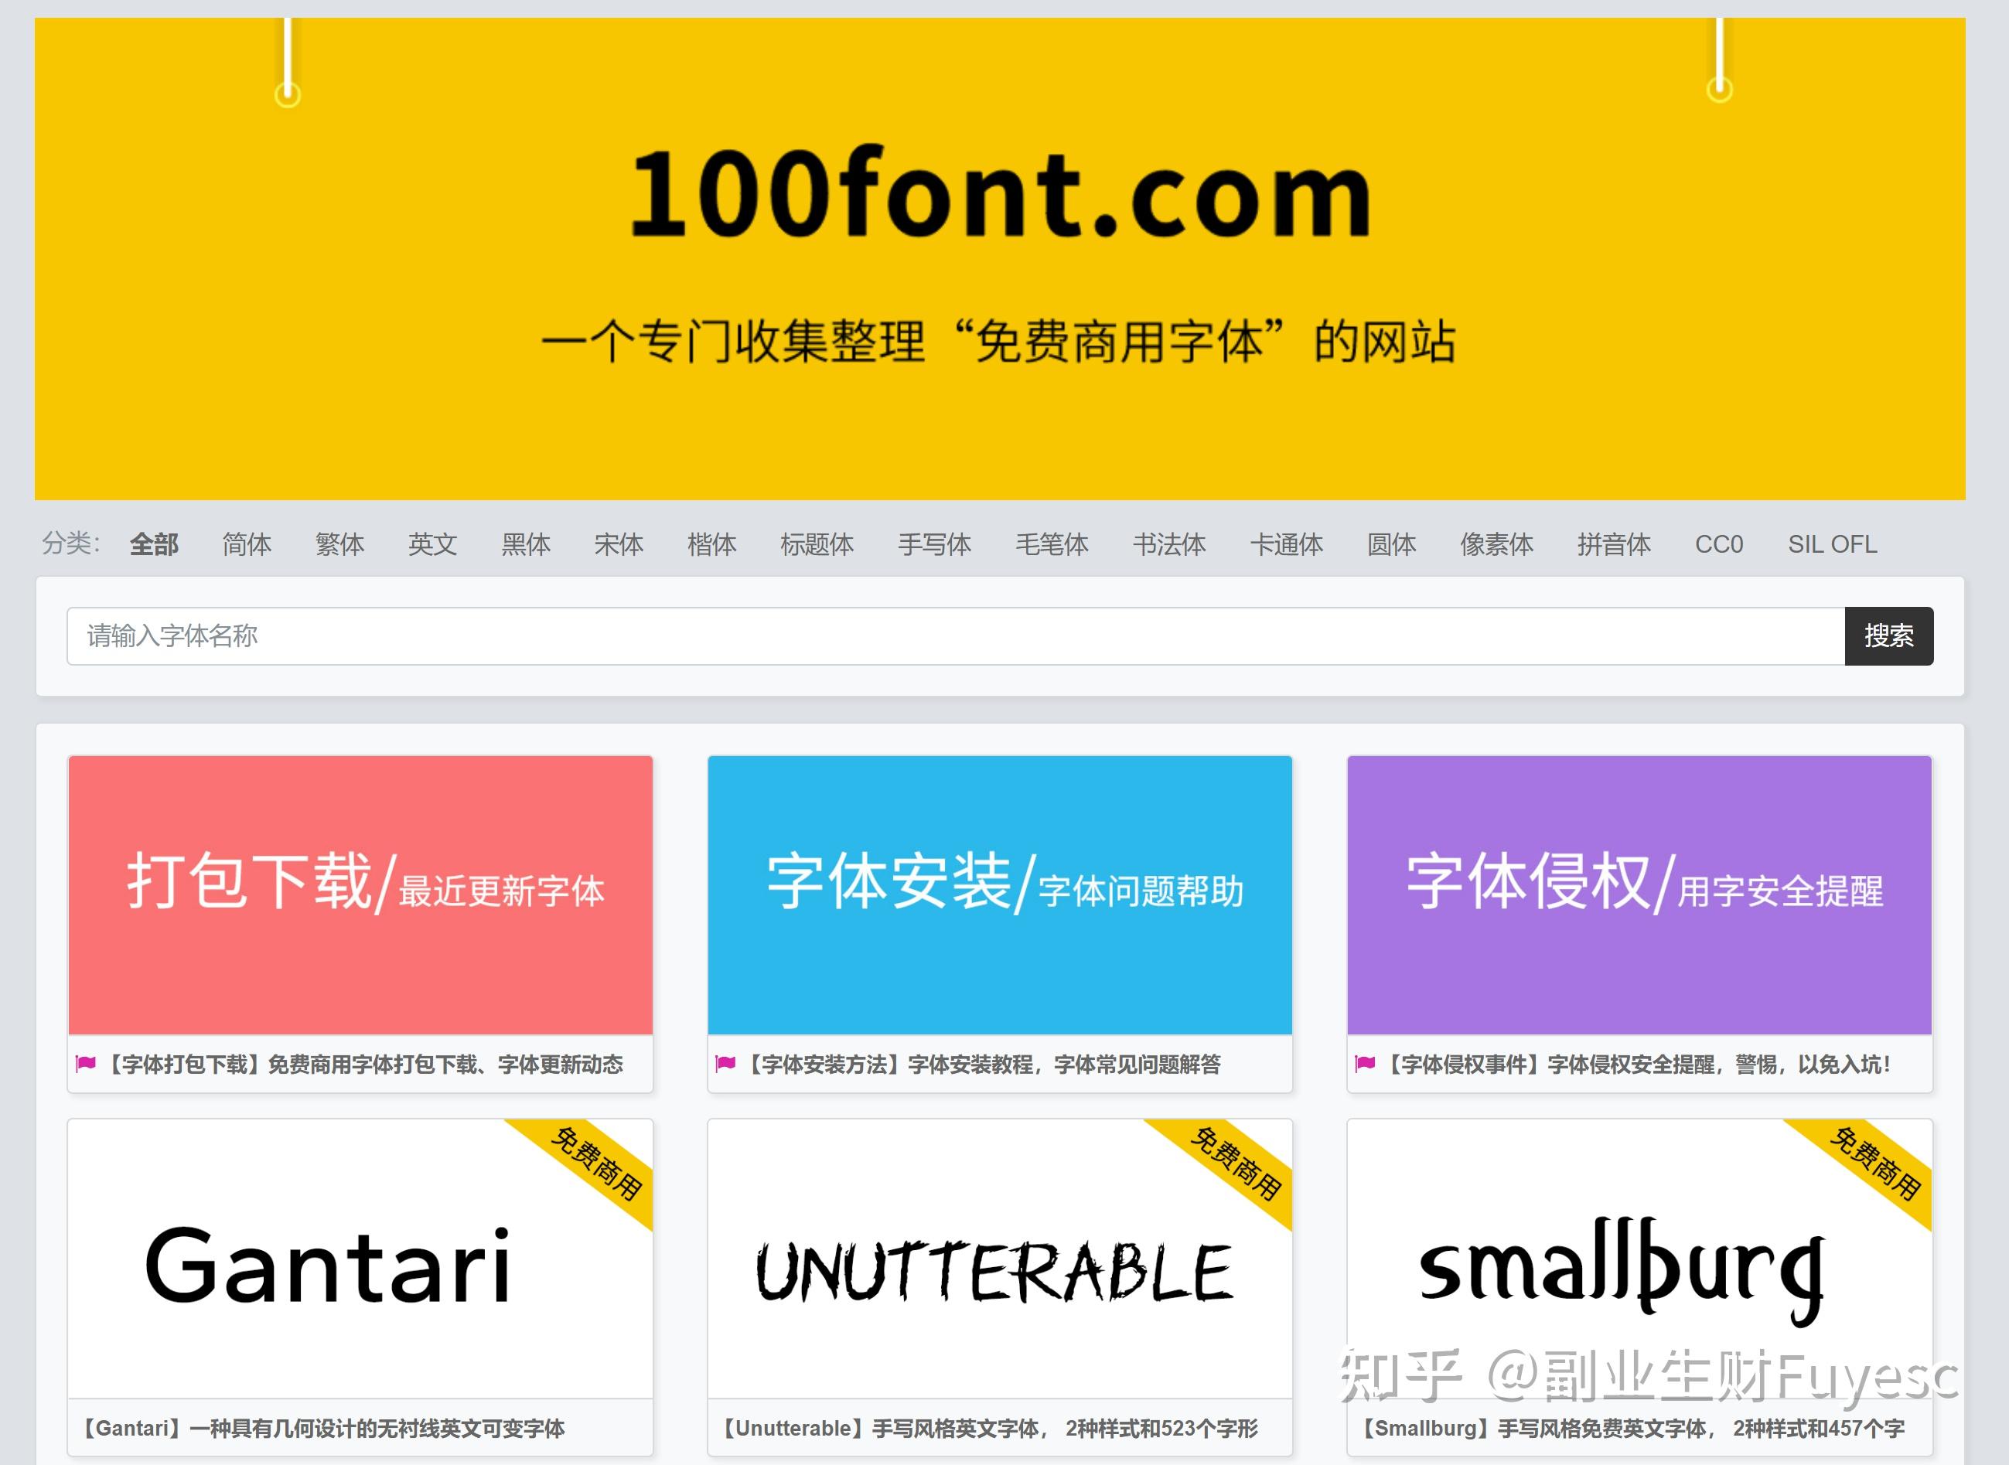This screenshot has height=1465, width=2009.
Task: Focus the 请输入字体名称 search field
Action: tap(956, 635)
